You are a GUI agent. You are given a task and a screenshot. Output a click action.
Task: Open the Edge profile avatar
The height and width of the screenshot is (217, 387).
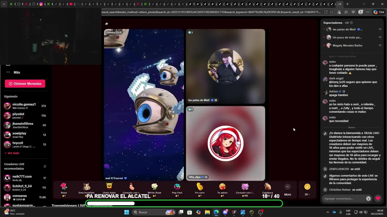pyautogui.click(x=360, y=12)
